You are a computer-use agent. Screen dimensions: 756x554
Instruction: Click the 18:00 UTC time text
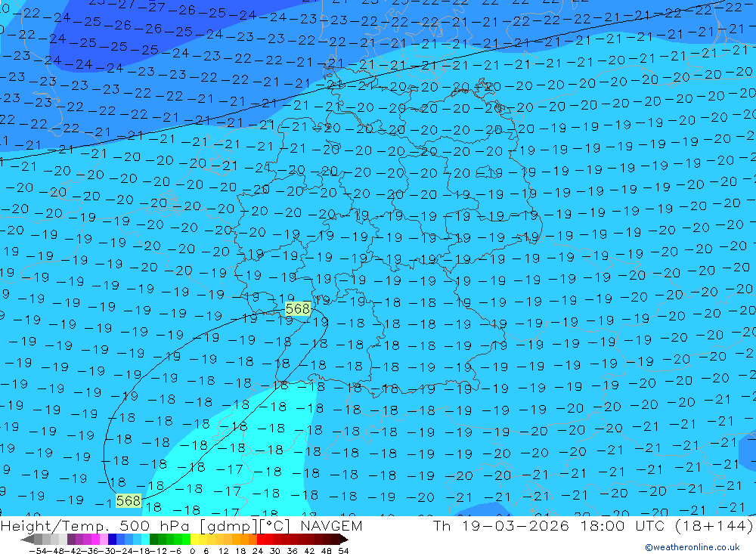pos(622,525)
